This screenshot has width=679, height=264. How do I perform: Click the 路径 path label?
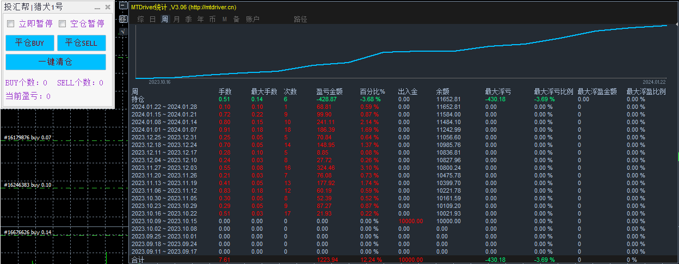pyautogui.click(x=300, y=19)
